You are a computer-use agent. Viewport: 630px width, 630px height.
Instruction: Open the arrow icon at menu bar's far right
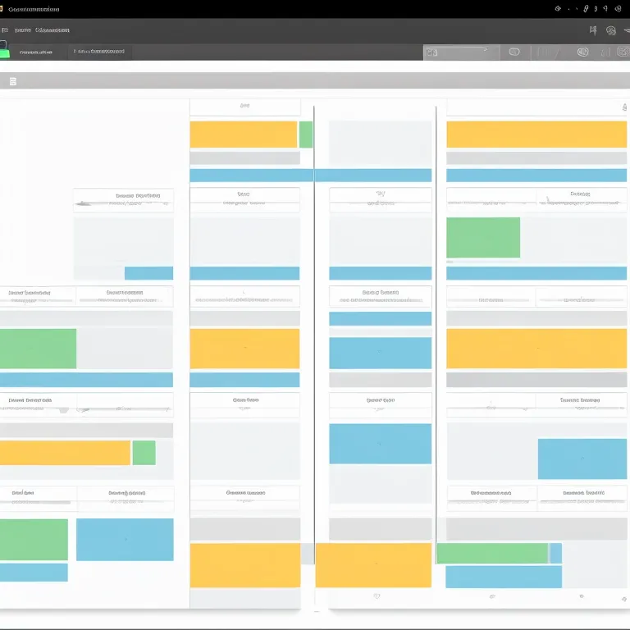(625, 31)
